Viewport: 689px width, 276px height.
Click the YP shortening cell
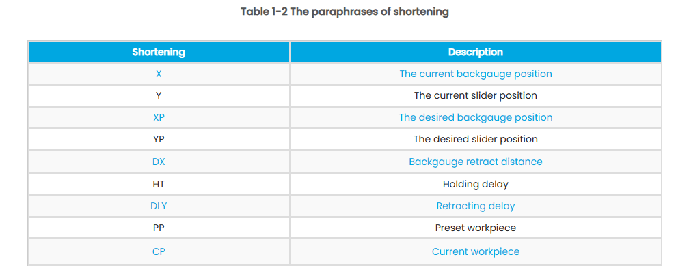(159, 139)
